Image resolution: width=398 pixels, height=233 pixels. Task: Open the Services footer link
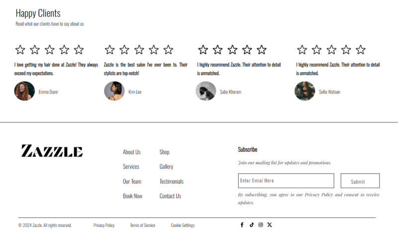(131, 166)
